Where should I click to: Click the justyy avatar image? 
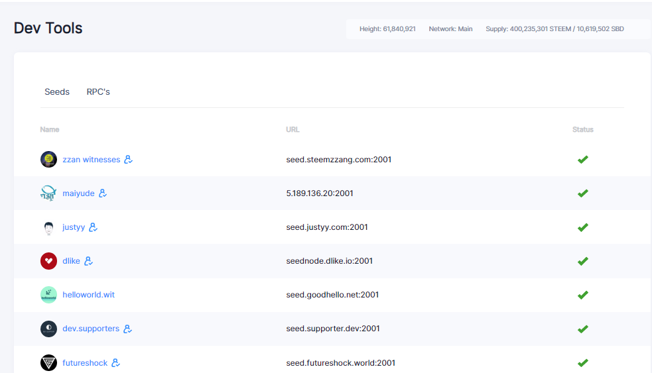[48, 227]
